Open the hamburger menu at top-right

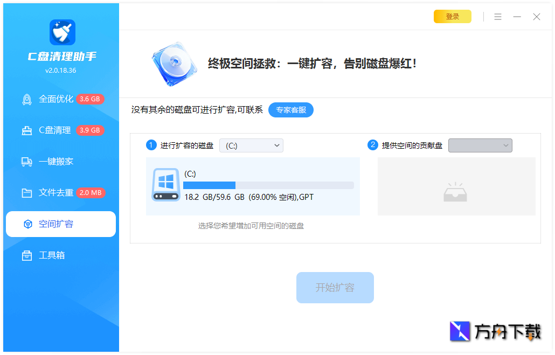point(497,17)
